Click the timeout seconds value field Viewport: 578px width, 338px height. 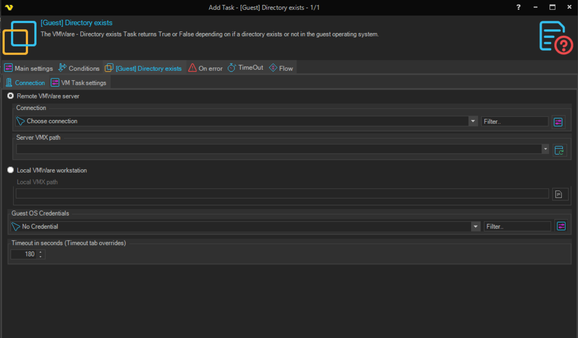[24, 254]
